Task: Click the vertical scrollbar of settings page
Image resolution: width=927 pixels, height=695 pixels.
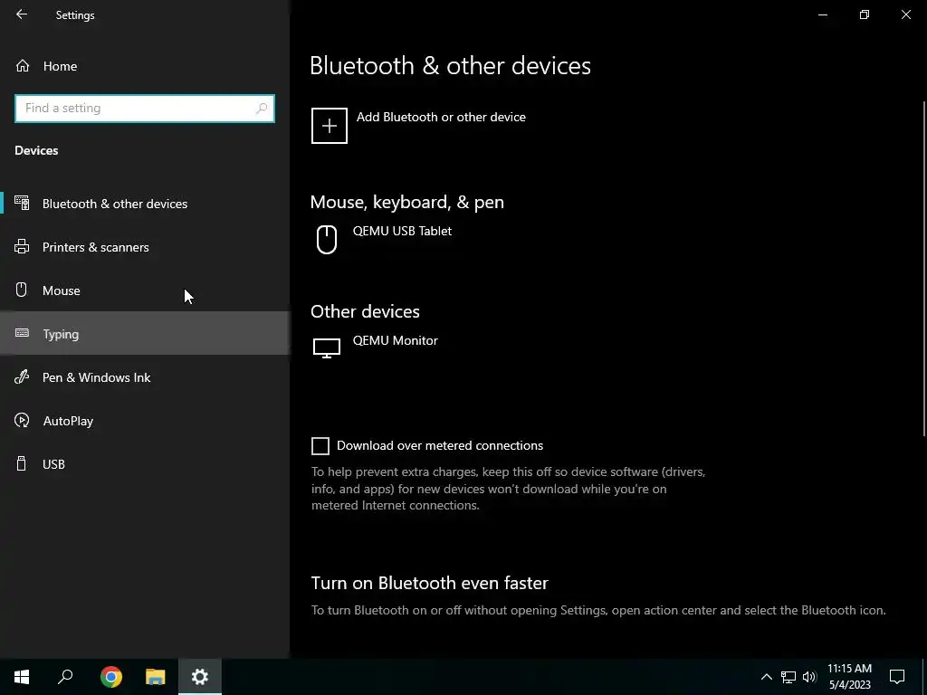Action: click(923, 269)
